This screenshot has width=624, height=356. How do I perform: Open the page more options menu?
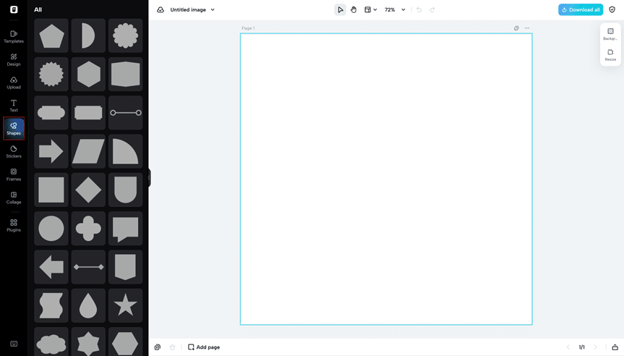527,28
